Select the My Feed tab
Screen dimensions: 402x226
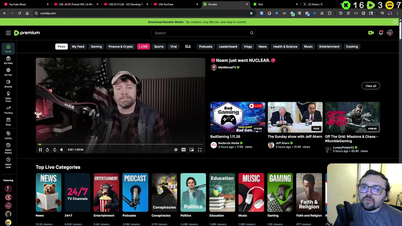78,46
